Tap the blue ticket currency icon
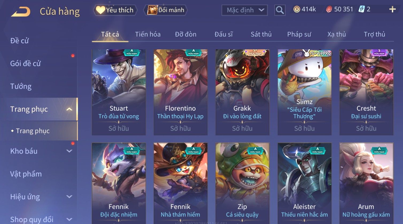Screen dimensions: 403x224 coord(362,9)
